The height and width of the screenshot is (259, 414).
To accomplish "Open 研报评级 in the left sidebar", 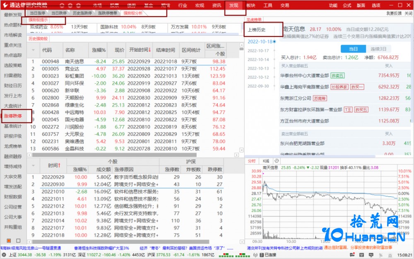I will coord(13,136).
